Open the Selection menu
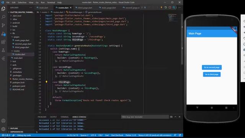Viewport: 245px width, 138px height. click(22, 3)
